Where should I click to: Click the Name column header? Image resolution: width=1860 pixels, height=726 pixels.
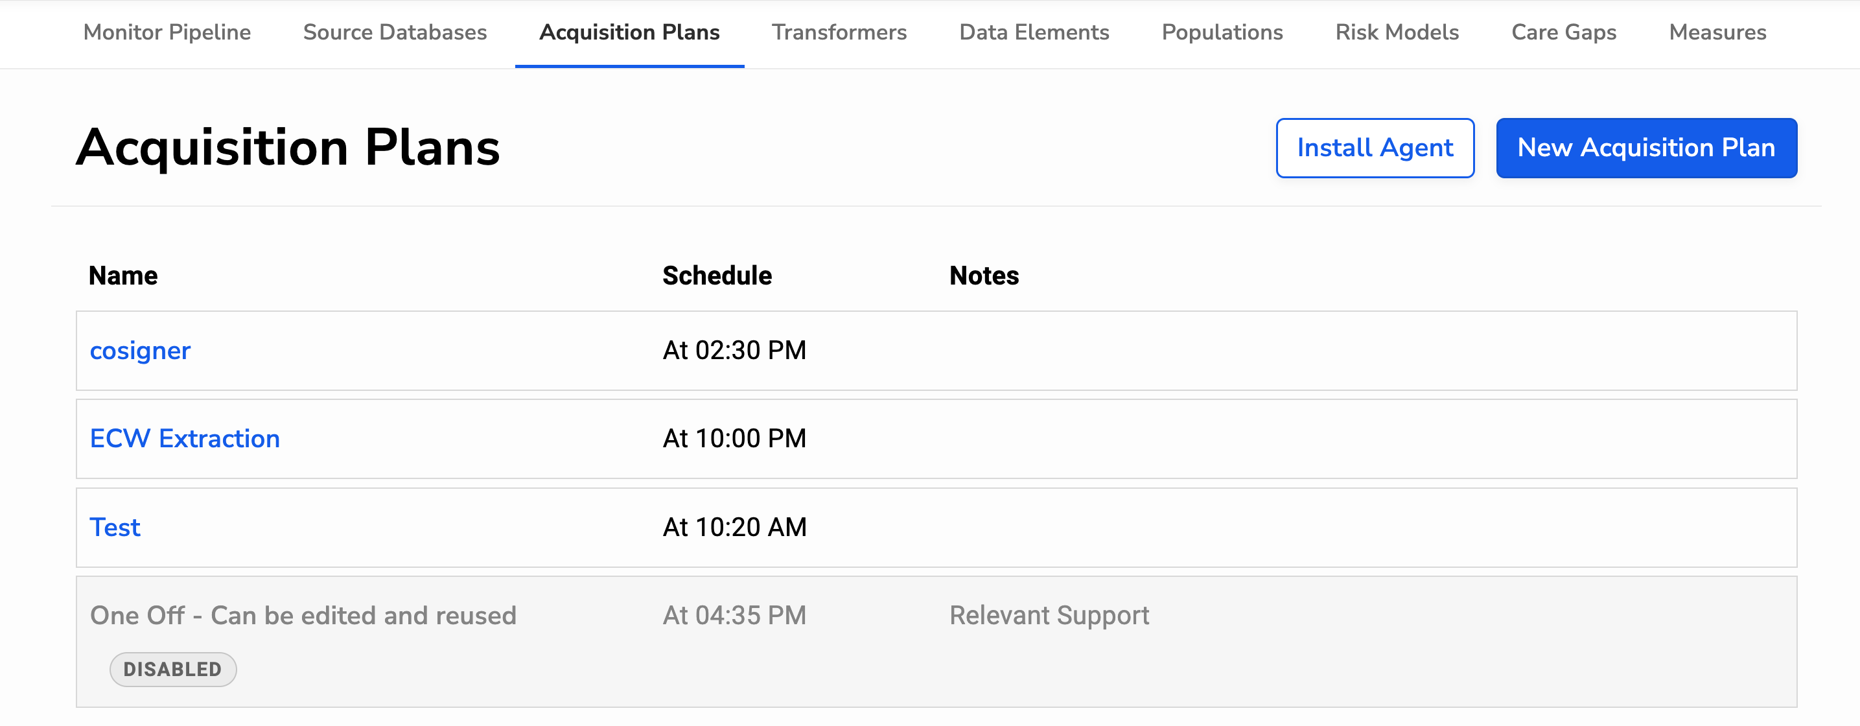[x=122, y=275]
